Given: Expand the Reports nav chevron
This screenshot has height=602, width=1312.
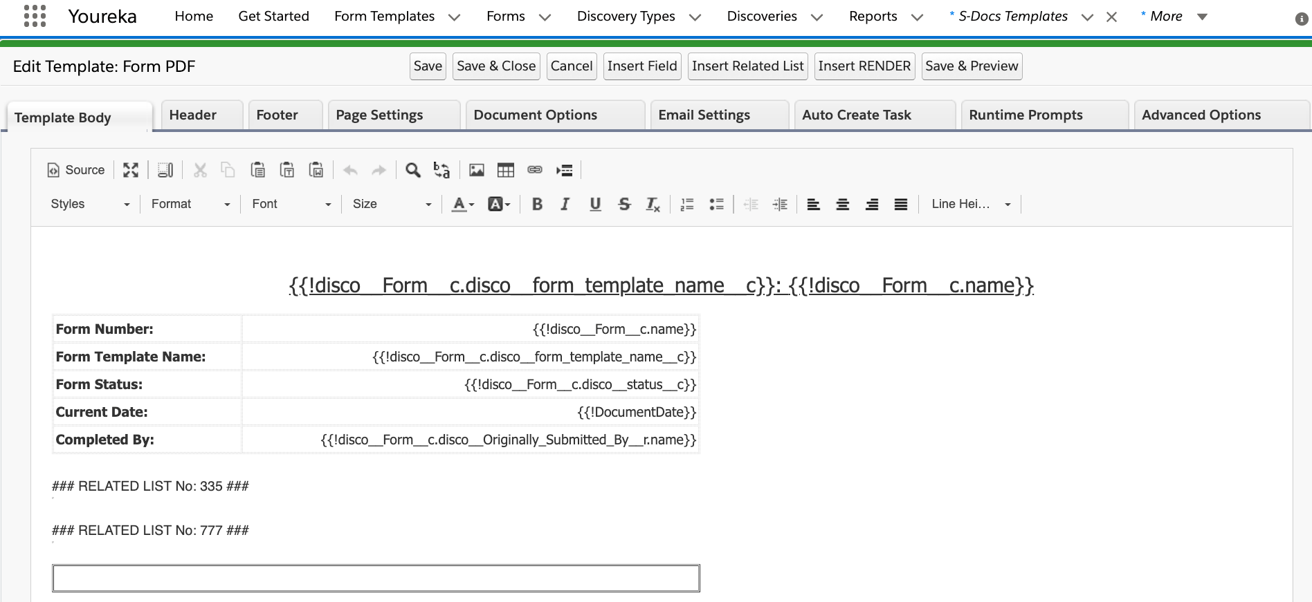Looking at the screenshot, I should pyautogui.click(x=917, y=17).
